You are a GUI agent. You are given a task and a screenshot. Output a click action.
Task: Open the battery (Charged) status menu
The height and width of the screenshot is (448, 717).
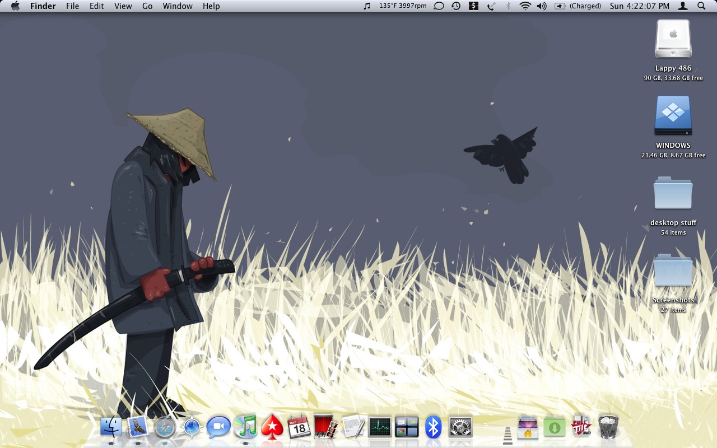(578, 6)
